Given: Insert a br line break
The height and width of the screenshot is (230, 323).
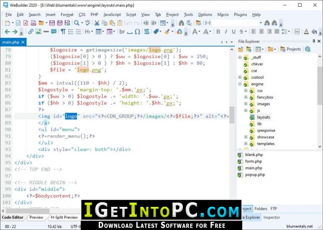Looking at the screenshot, I should coord(122,32).
